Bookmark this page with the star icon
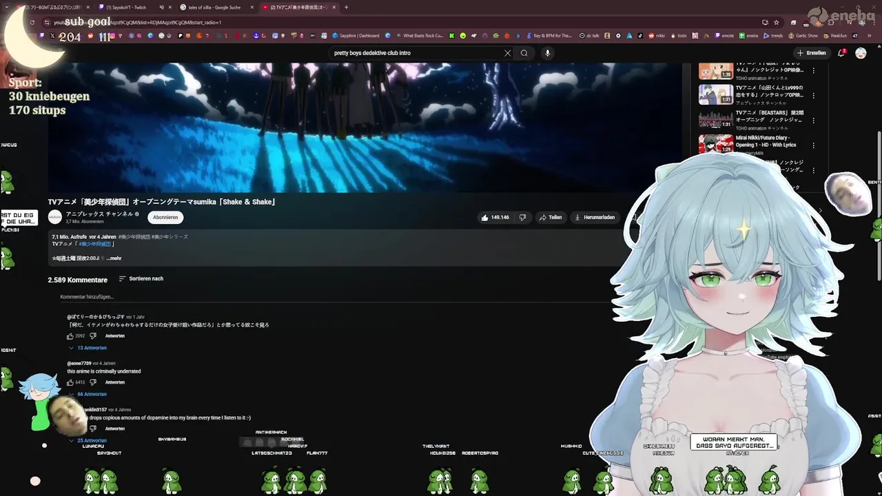882x496 pixels. click(x=776, y=22)
